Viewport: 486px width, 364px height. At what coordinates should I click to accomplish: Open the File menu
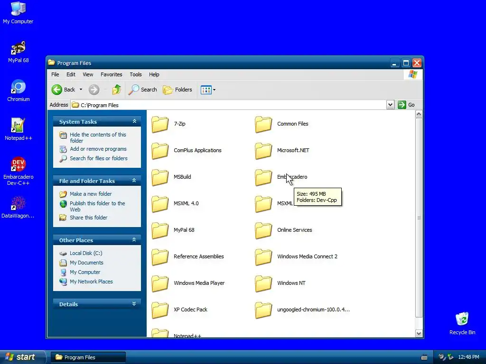[55, 74]
